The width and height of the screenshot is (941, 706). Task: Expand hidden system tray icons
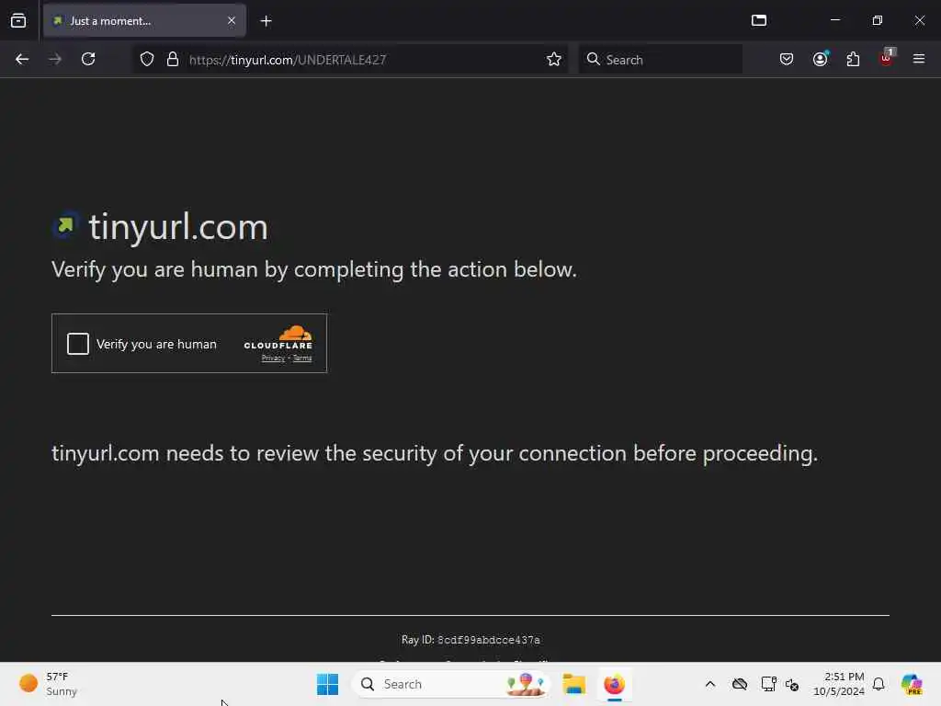(710, 684)
